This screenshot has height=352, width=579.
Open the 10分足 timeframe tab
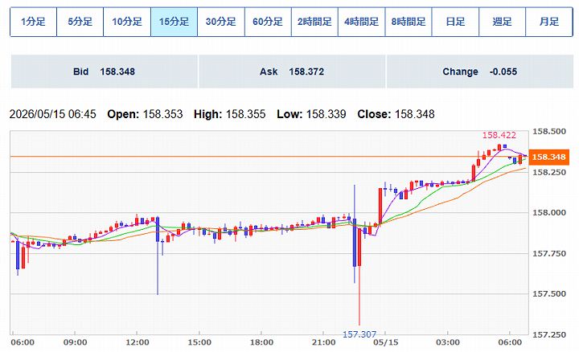coord(127,22)
